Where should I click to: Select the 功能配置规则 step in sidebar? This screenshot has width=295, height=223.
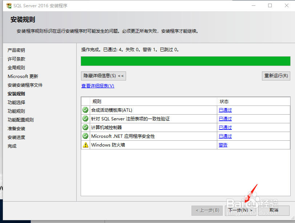20,120
